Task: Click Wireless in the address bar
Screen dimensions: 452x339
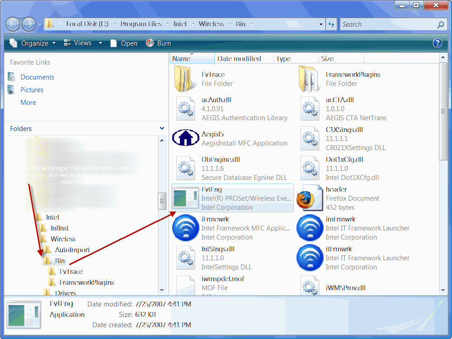Action: (211, 24)
